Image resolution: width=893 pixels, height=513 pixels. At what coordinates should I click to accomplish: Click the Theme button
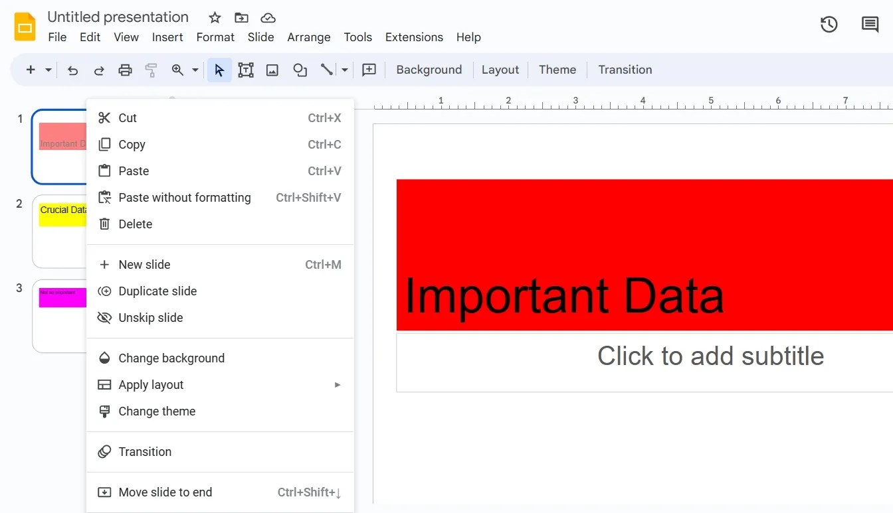pos(557,69)
